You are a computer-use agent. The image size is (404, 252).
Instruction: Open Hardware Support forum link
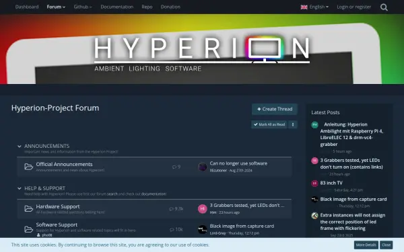58,206
